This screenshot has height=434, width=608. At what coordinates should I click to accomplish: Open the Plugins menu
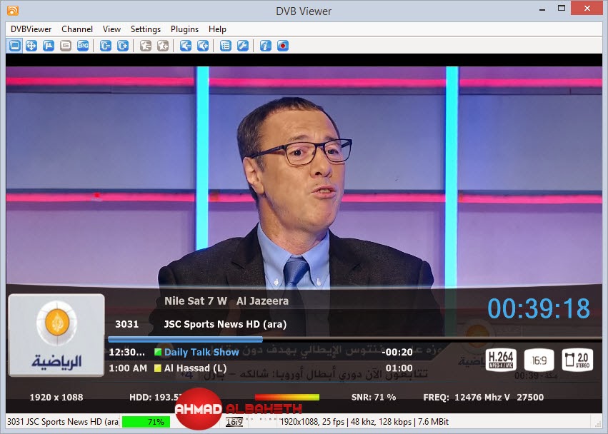184,29
